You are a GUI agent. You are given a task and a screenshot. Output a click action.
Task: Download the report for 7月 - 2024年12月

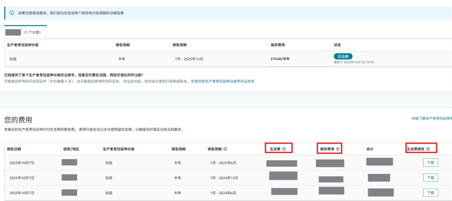430,178
